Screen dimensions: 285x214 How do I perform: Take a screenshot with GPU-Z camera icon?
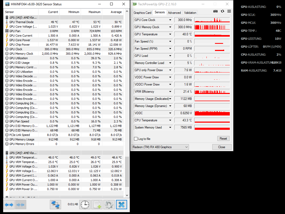[215, 11]
